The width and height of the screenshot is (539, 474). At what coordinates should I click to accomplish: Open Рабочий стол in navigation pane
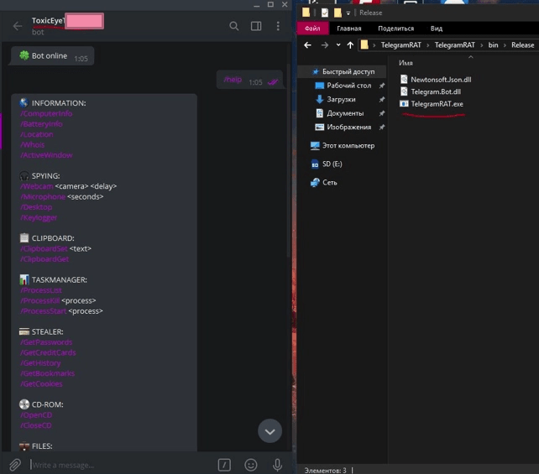coord(348,86)
